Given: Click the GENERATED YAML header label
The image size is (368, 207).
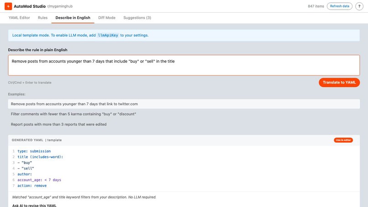Looking at the screenshot, I should click(x=27, y=140).
